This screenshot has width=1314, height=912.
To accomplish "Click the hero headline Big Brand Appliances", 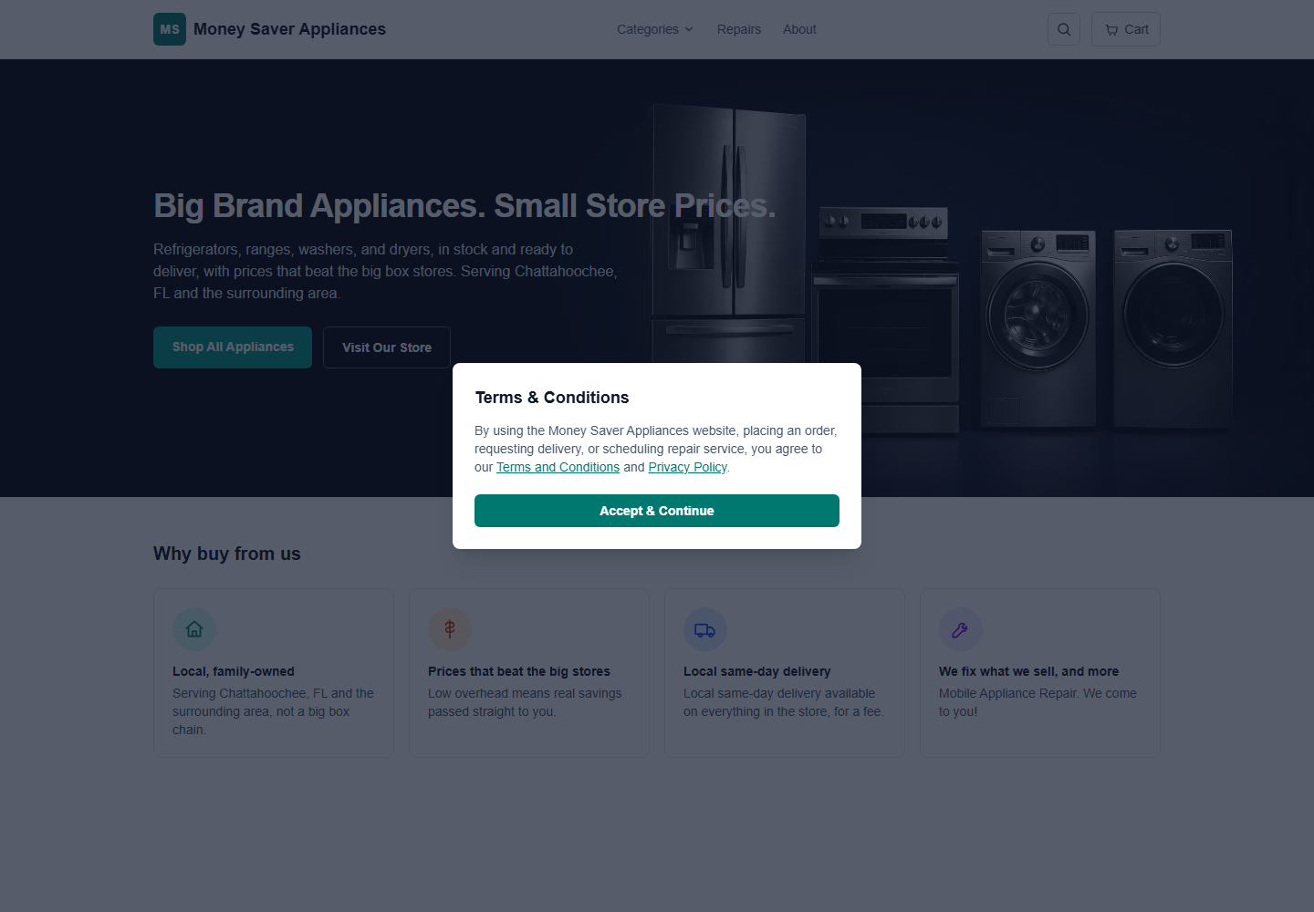I will point(464,206).
